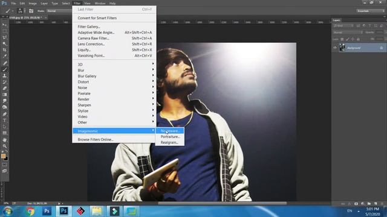Image resolution: width=387 pixels, height=217 pixels.
Task: Select the Type tool
Action: click(x=4, y=121)
